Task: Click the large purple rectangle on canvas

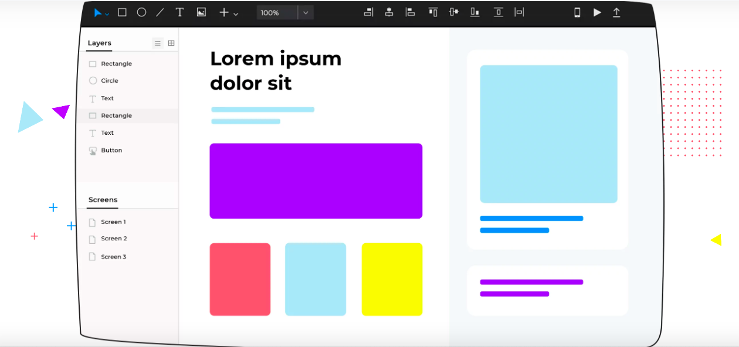Action: click(316, 181)
